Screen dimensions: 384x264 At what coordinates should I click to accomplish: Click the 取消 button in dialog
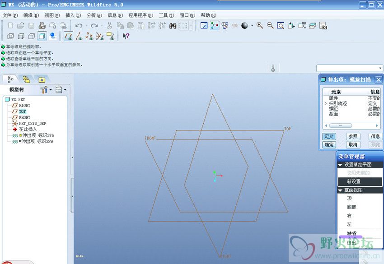(x=353, y=144)
